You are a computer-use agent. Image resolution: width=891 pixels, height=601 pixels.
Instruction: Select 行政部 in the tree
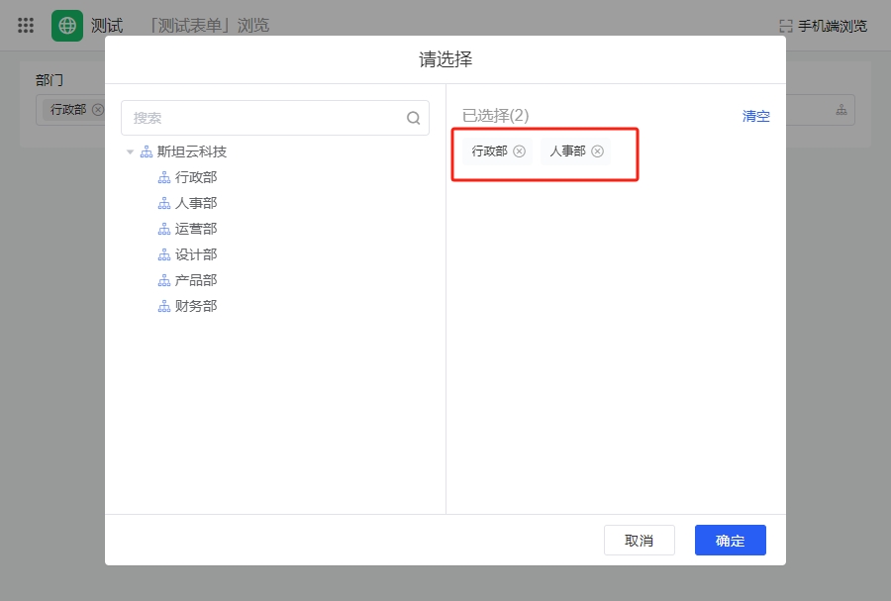coord(196,178)
